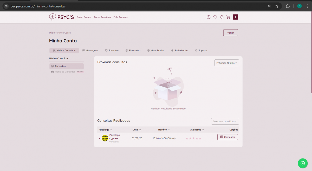Open the browser extensions puzzle icon
This screenshot has height=171, width=312.
coord(288,6)
